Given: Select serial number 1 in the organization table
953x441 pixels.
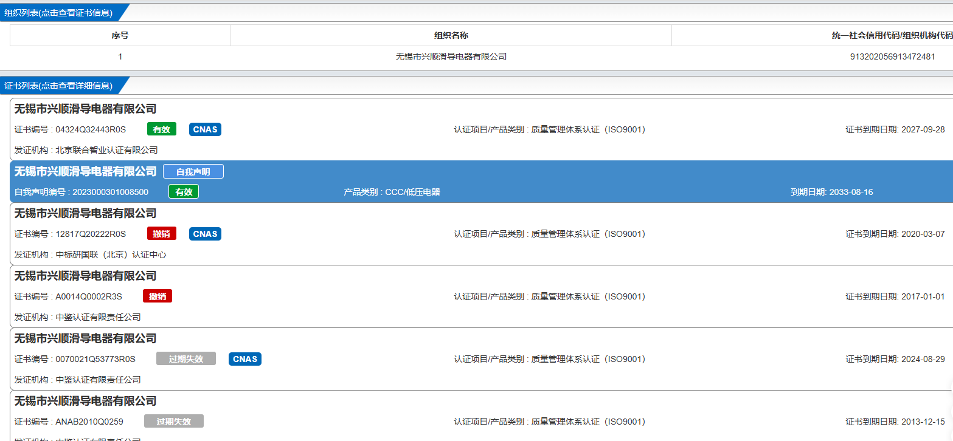Looking at the screenshot, I should [120, 56].
